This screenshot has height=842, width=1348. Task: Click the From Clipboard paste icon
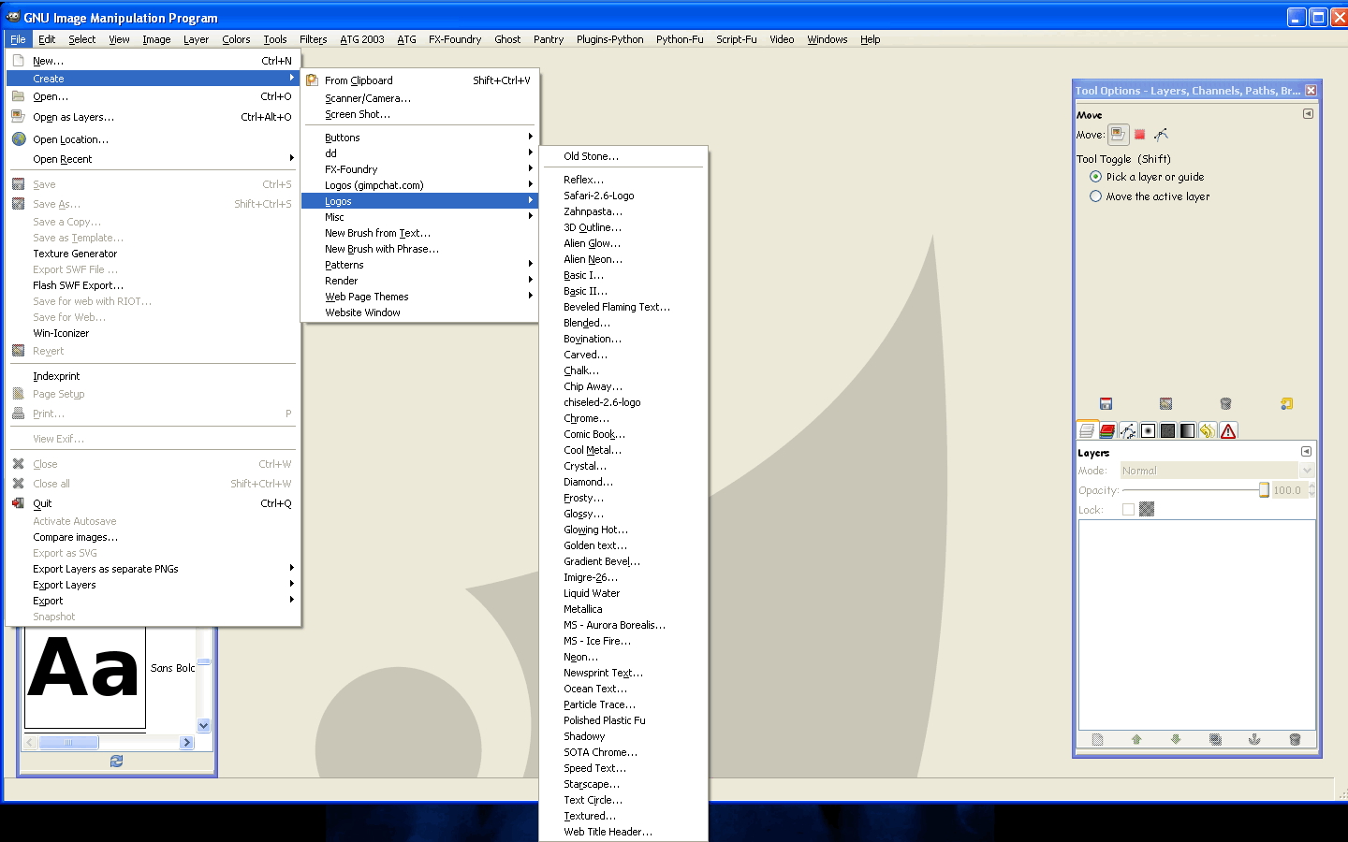pyautogui.click(x=312, y=80)
